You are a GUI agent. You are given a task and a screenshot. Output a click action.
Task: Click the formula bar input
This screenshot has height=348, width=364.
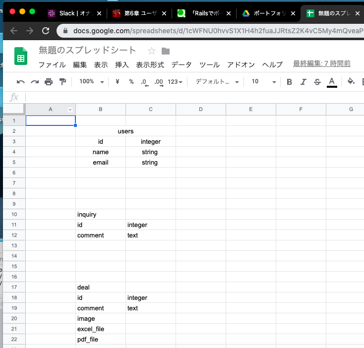tap(194, 97)
